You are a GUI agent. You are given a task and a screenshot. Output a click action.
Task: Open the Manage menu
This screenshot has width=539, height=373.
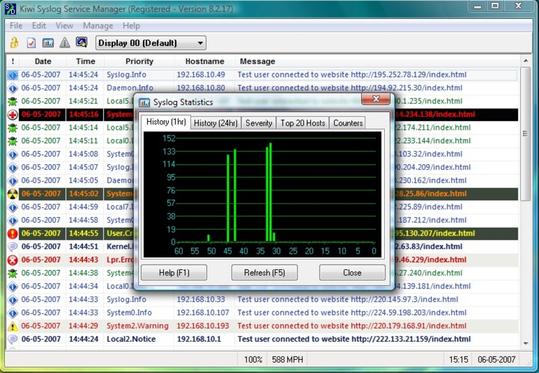pos(97,26)
